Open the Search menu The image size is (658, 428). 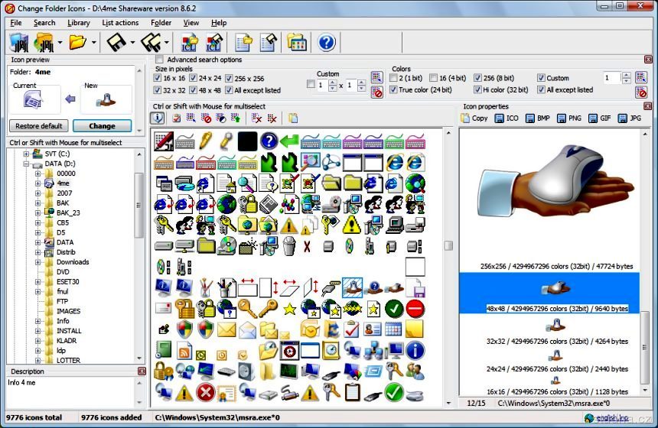[x=44, y=23]
